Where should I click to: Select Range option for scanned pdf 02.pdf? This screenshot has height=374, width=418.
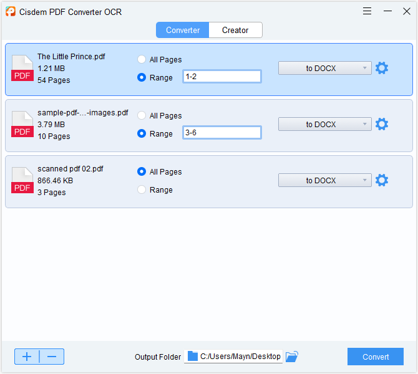click(x=142, y=189)
